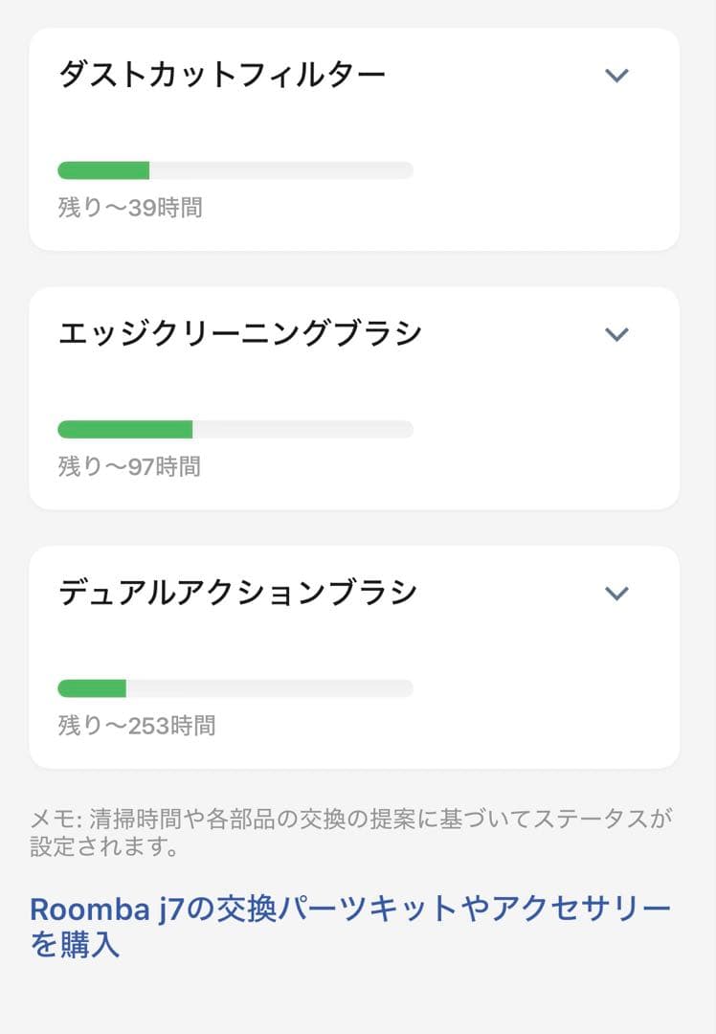This screenshot has height=1034, width=716.
Task: Expand the エッジクリーニングブラシ chevron
Action: coord(617,333)
